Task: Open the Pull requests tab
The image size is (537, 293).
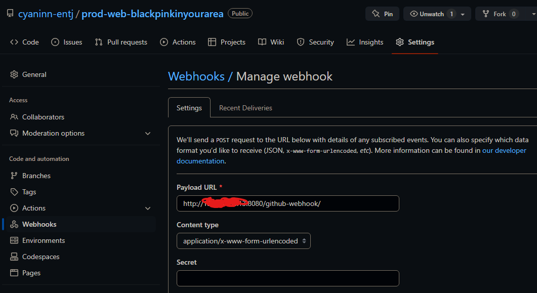Action: click(x=121, y=42)
